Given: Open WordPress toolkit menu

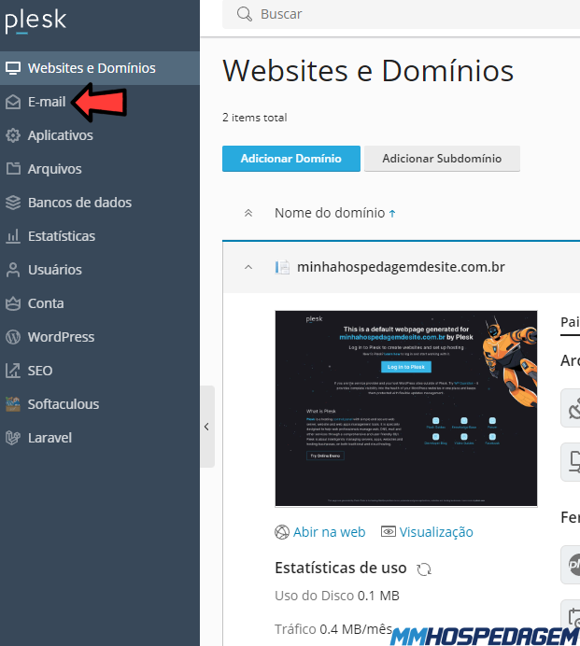Looking at the screenshot, I should point(100,337).
